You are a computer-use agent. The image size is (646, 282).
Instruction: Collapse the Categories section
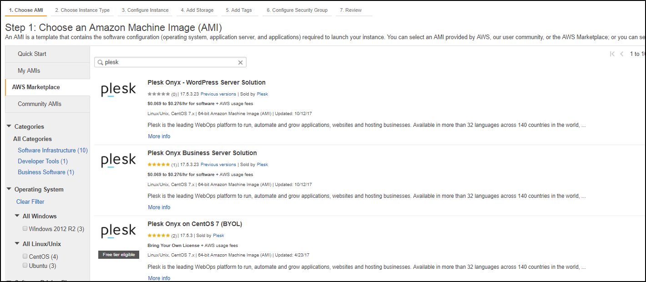click(x=9, y=126)
